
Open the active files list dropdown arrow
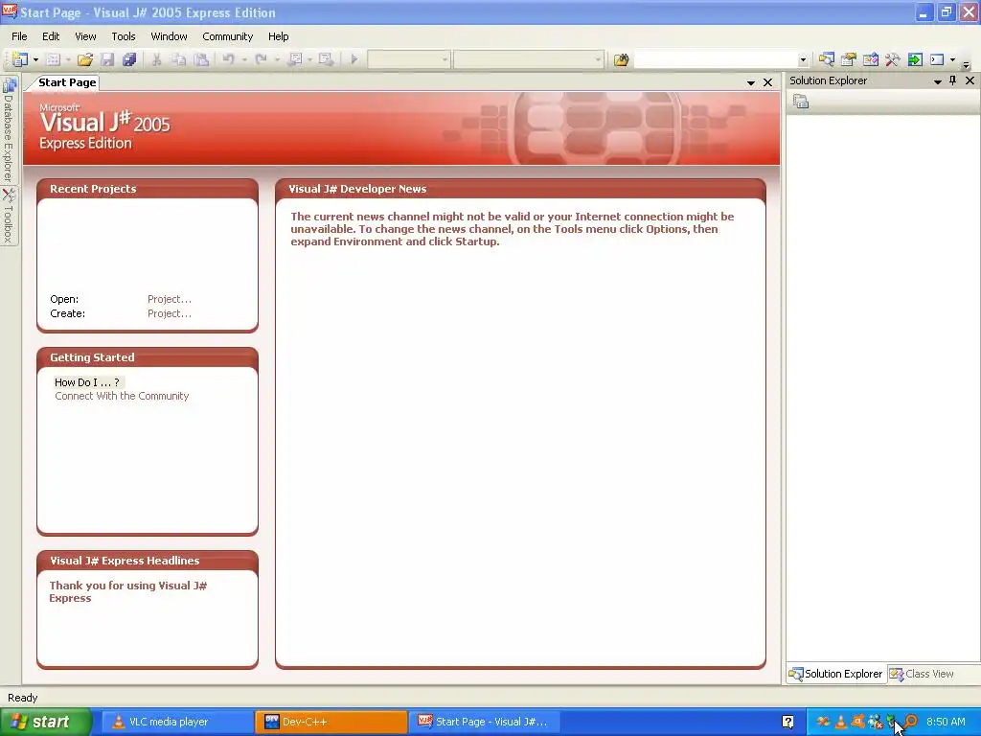point(751,82)
